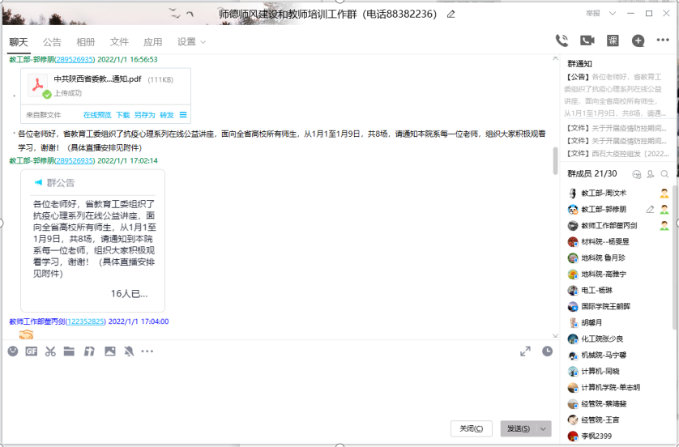Switch to the 公告 tab
Viewport: 679px width, 447px height.
tap(52, 42)
